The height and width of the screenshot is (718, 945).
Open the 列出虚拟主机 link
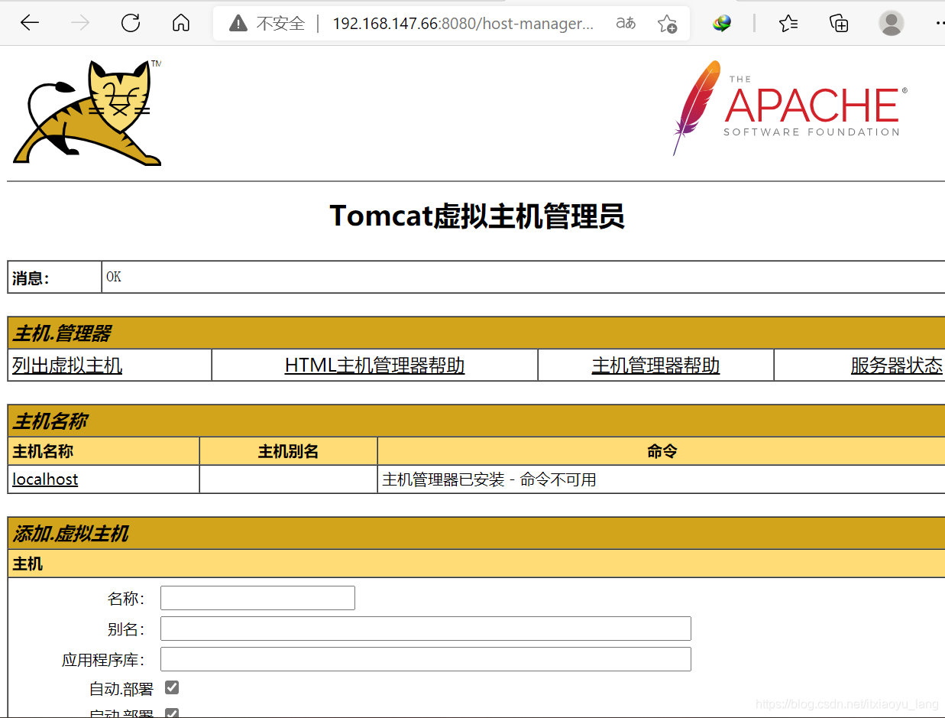click(x=67, y=365)
